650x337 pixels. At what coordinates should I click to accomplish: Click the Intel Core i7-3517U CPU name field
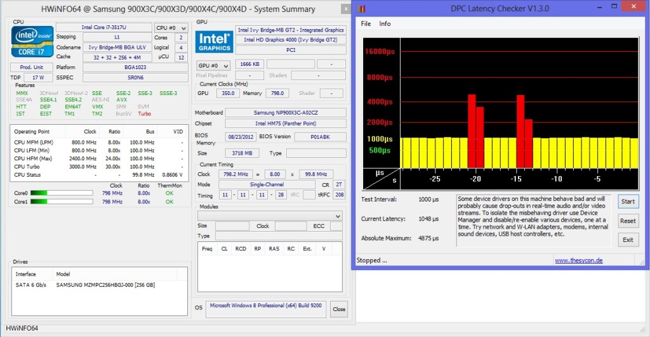tap(103, 27)
